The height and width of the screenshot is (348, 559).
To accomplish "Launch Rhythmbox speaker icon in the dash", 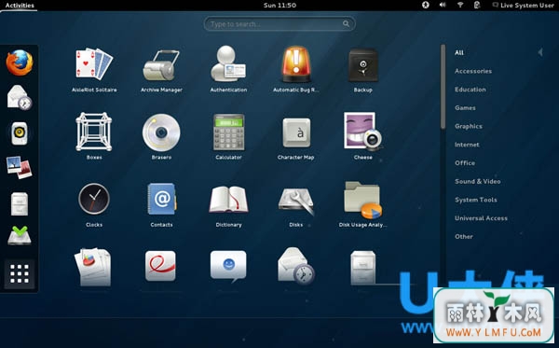I will coord(20,133).
